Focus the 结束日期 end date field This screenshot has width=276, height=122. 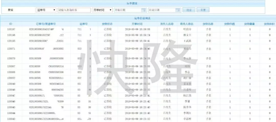coord(162,10)
